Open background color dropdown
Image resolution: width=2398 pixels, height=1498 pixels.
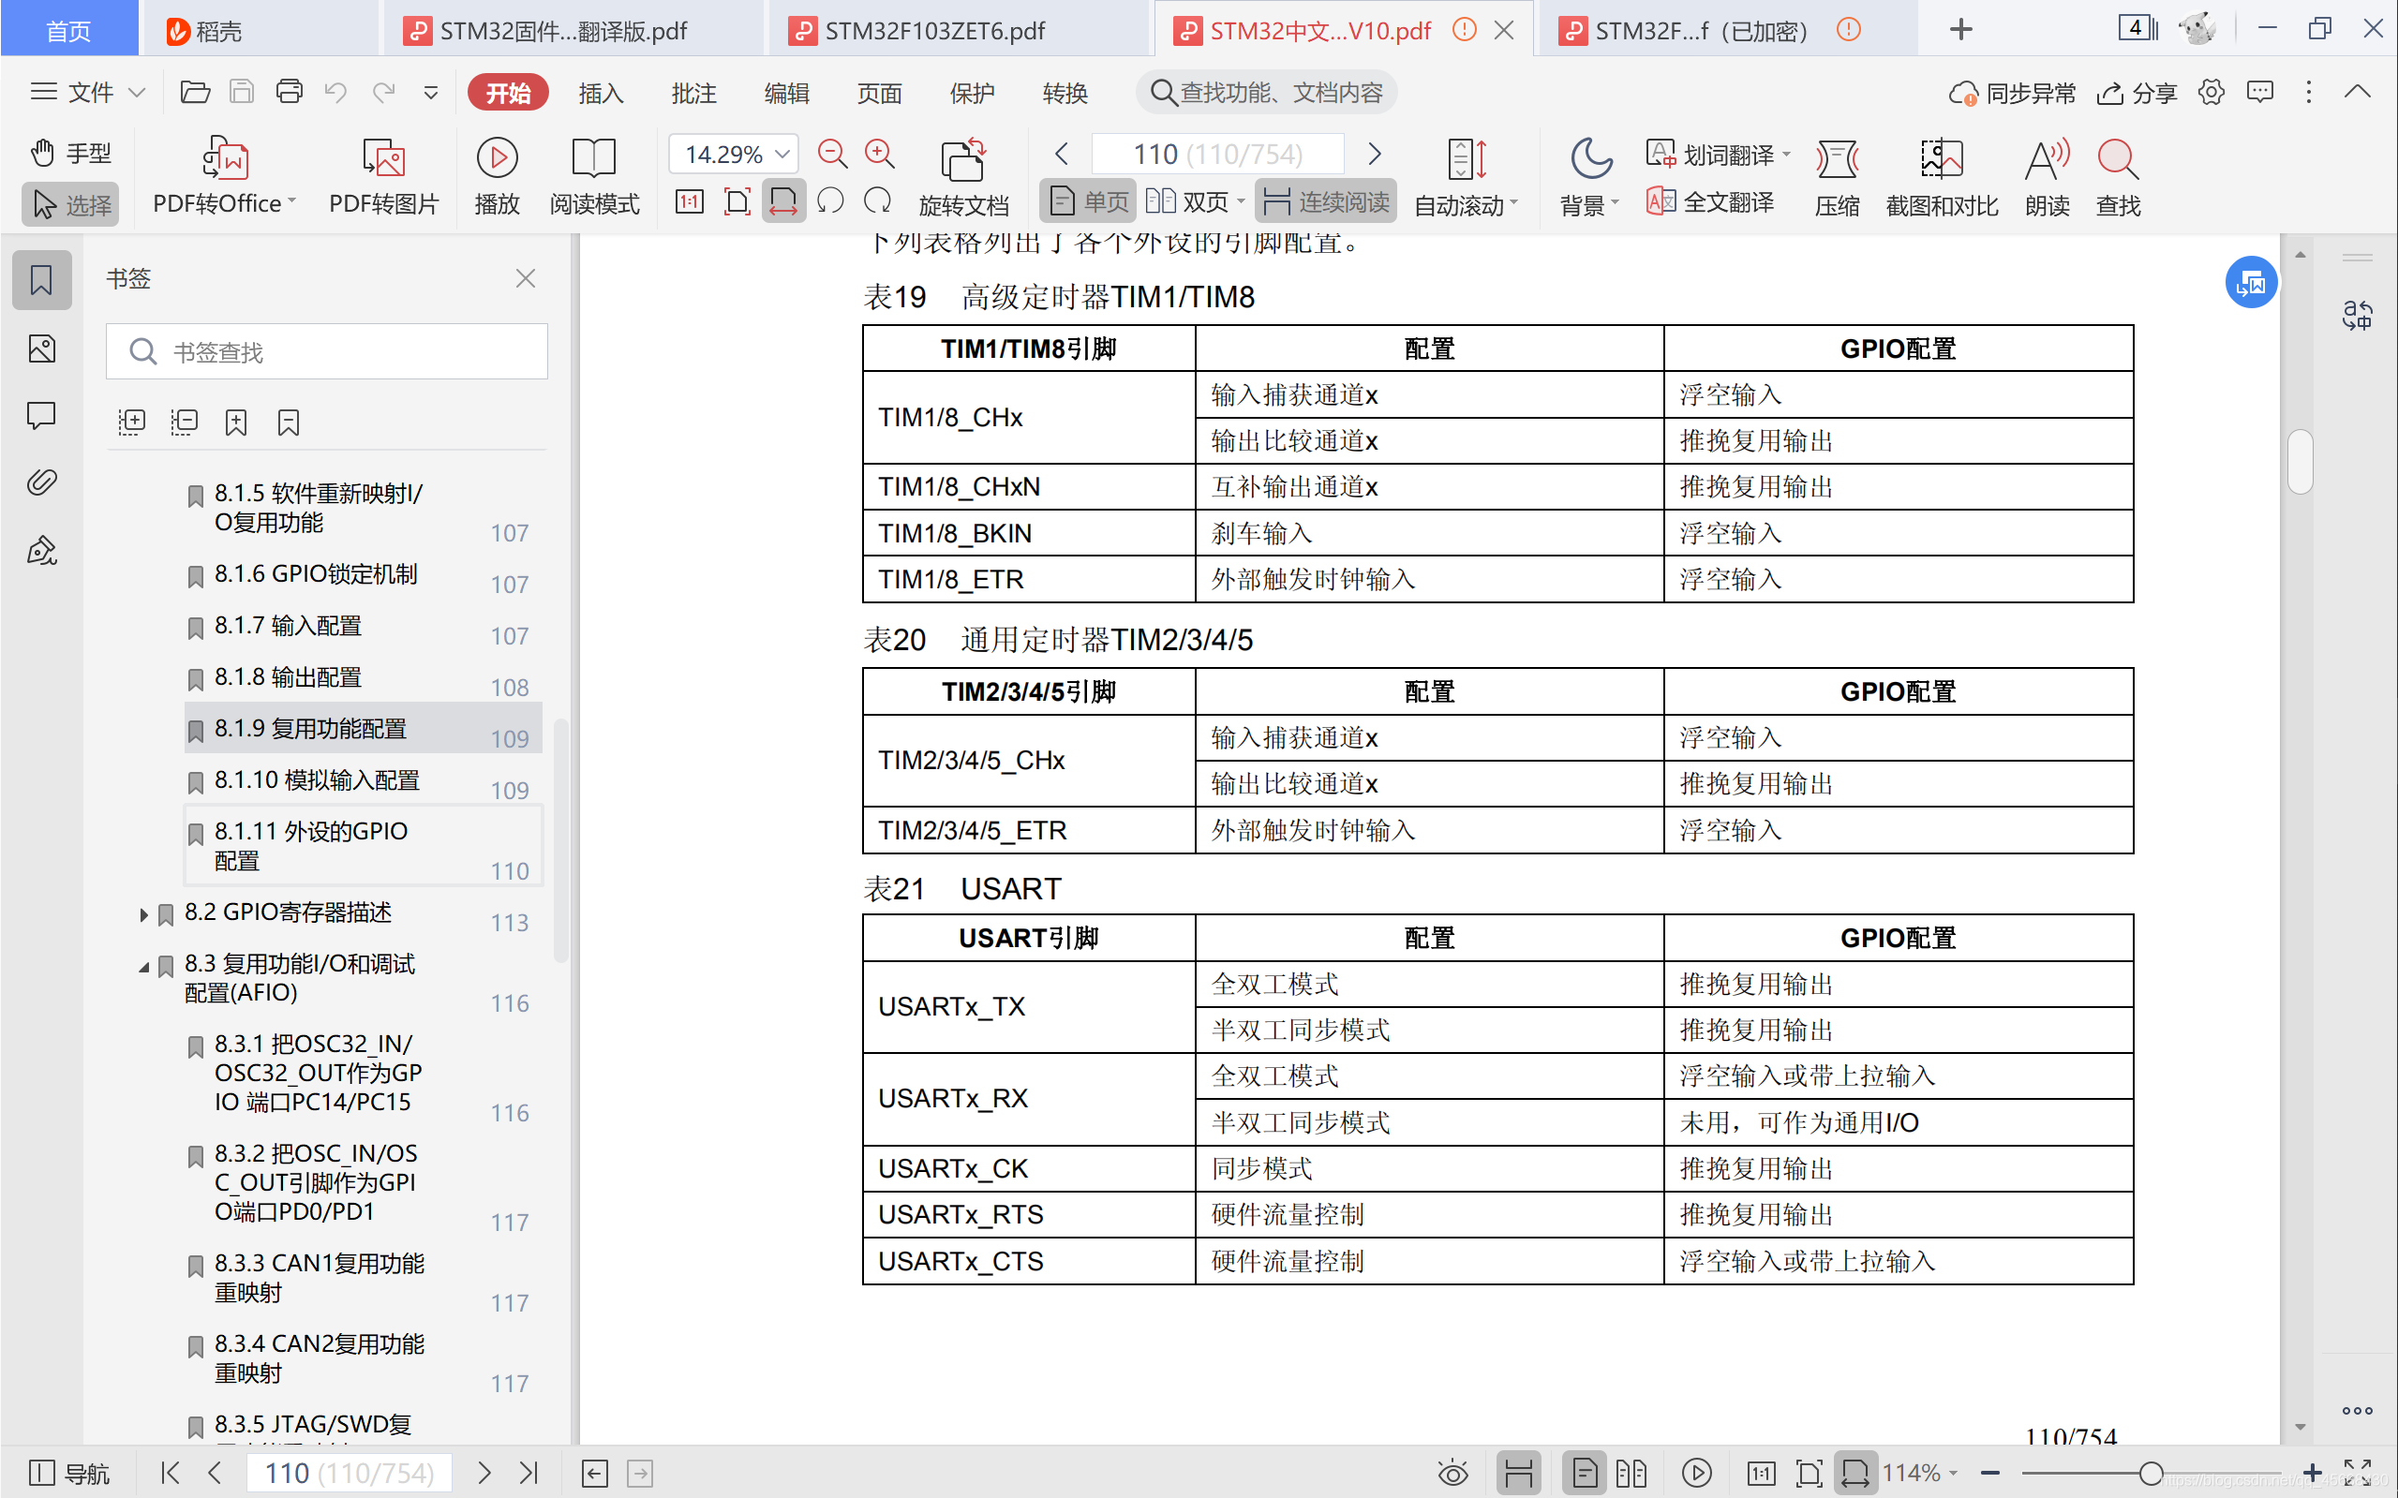pos(1589,176)
